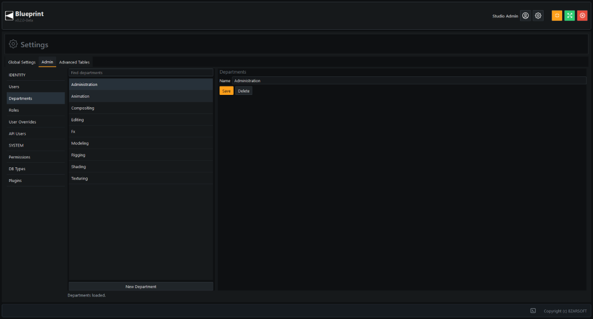Click the orange minimize window icon
Image resolution: width=593 pixels, height=319 pixels.
556,16
